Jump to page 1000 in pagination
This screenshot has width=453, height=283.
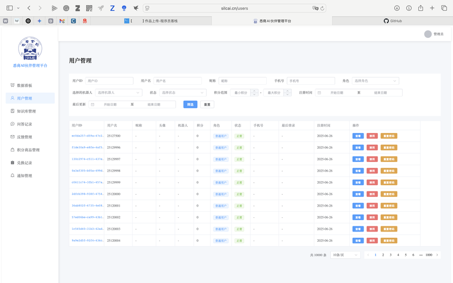(429, 255)
